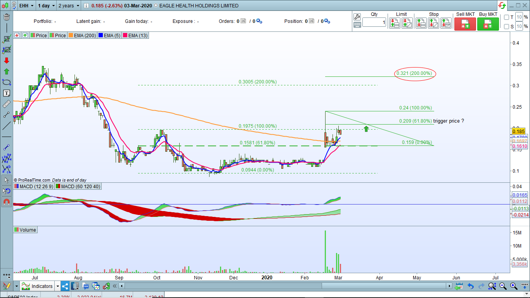Click the zoom out magnifier icon

coord(503,286)
